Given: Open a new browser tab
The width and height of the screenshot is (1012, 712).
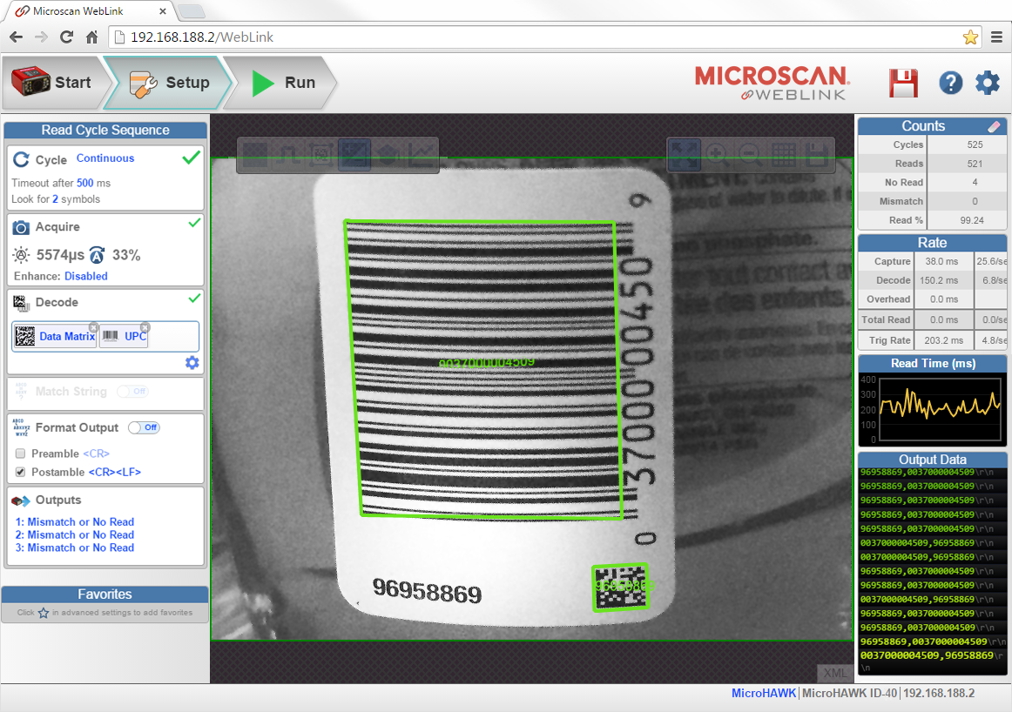Looking at the screenshot, I should click(x=191, y=11).
